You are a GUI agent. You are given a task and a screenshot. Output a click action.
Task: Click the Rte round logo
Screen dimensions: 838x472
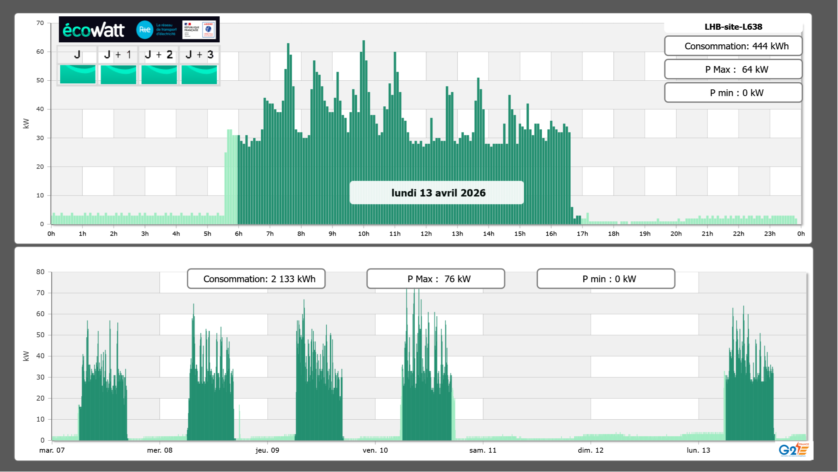145,30
